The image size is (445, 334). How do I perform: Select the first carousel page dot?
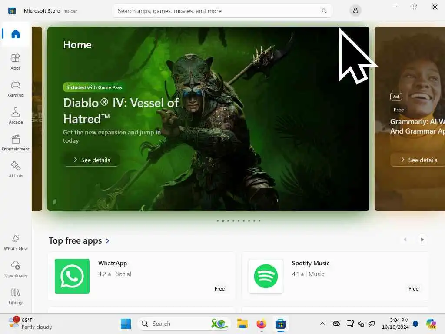218,220
